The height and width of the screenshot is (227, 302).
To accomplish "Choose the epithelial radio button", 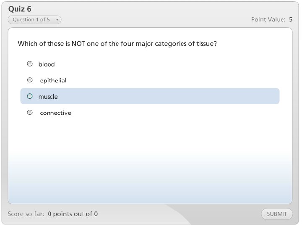I will (30, 80).
